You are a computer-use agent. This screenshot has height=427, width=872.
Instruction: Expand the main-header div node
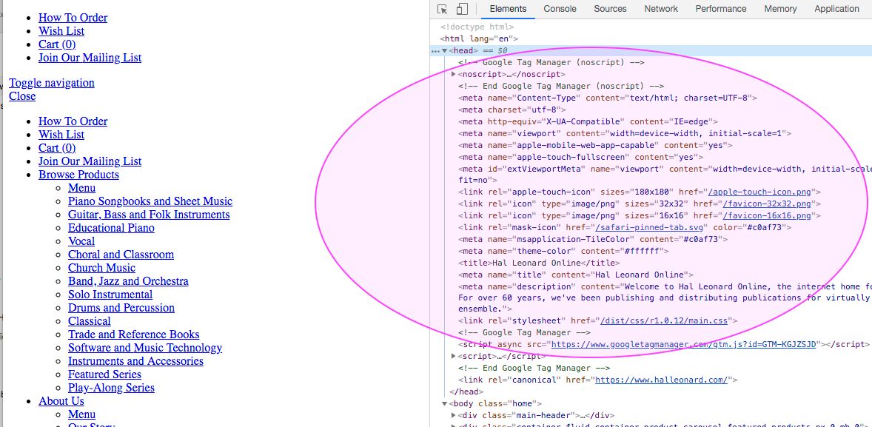pyautogui.click(x=453, y=415)
